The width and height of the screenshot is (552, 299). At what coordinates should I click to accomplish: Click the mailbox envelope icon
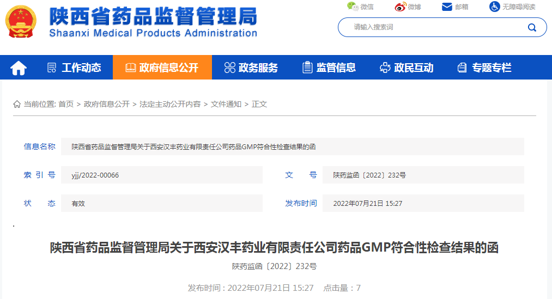pyautogui.click(x=447, y=7)
